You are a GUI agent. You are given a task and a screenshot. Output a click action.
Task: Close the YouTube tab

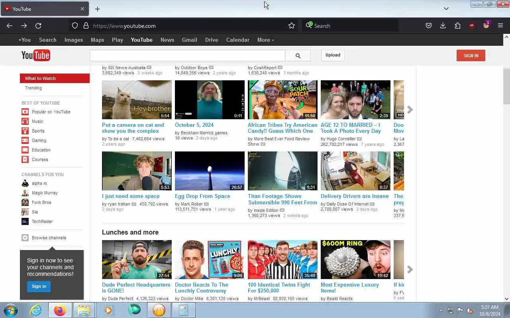click(x=82, y=9)
